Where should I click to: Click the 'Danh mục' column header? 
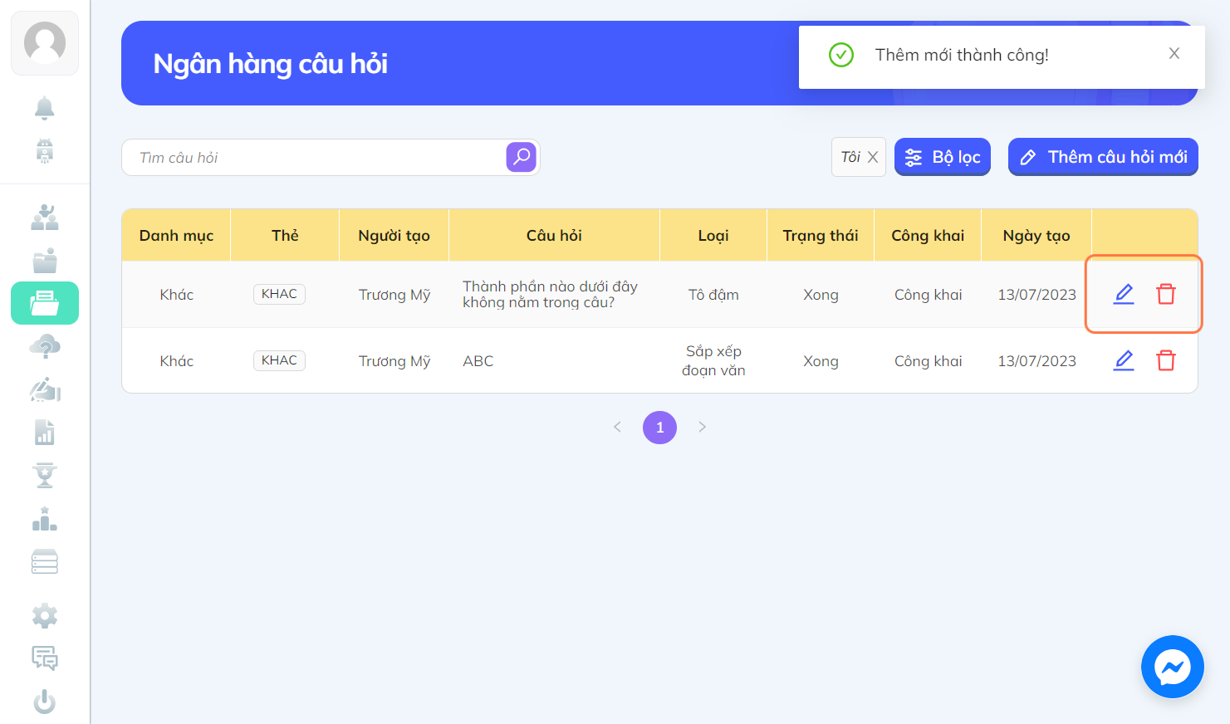(x=176, y=236)
